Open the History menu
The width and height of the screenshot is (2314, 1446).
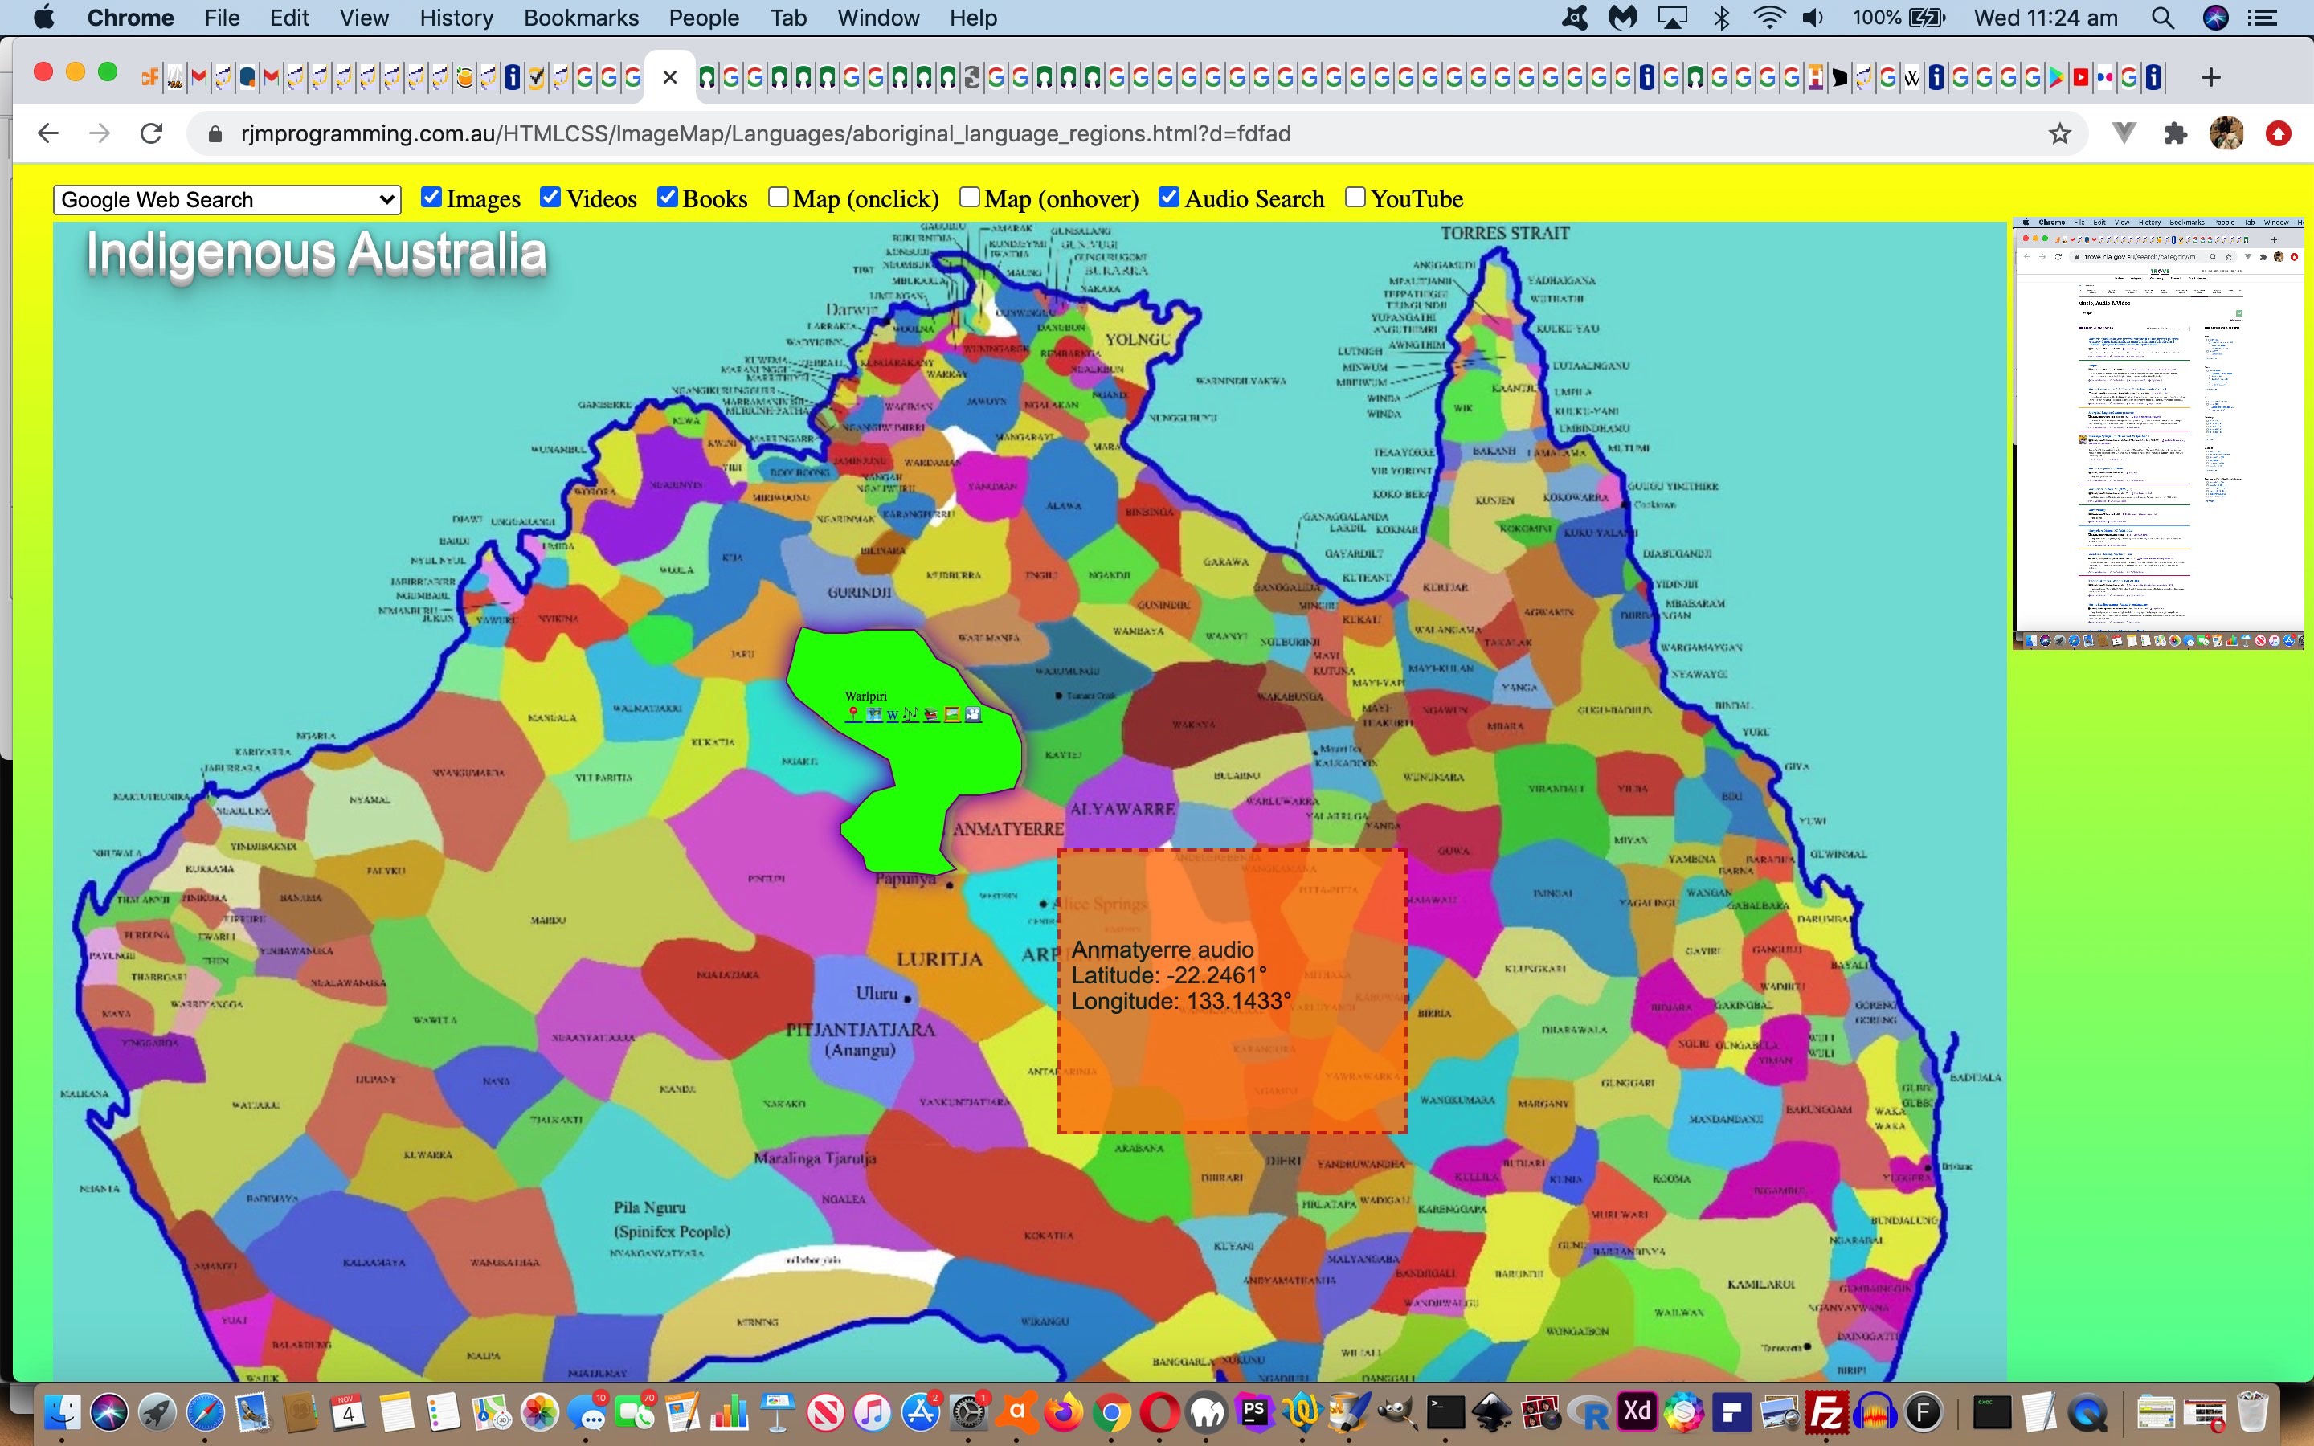(456, 18)
